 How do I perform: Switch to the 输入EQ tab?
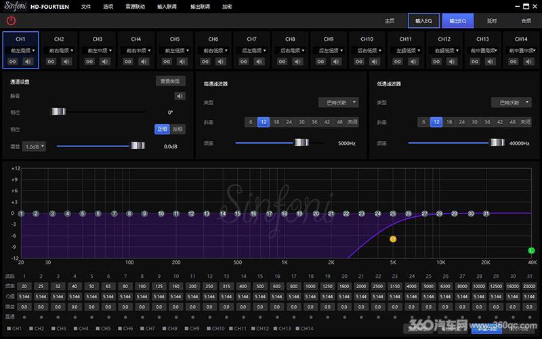point(424,21)
